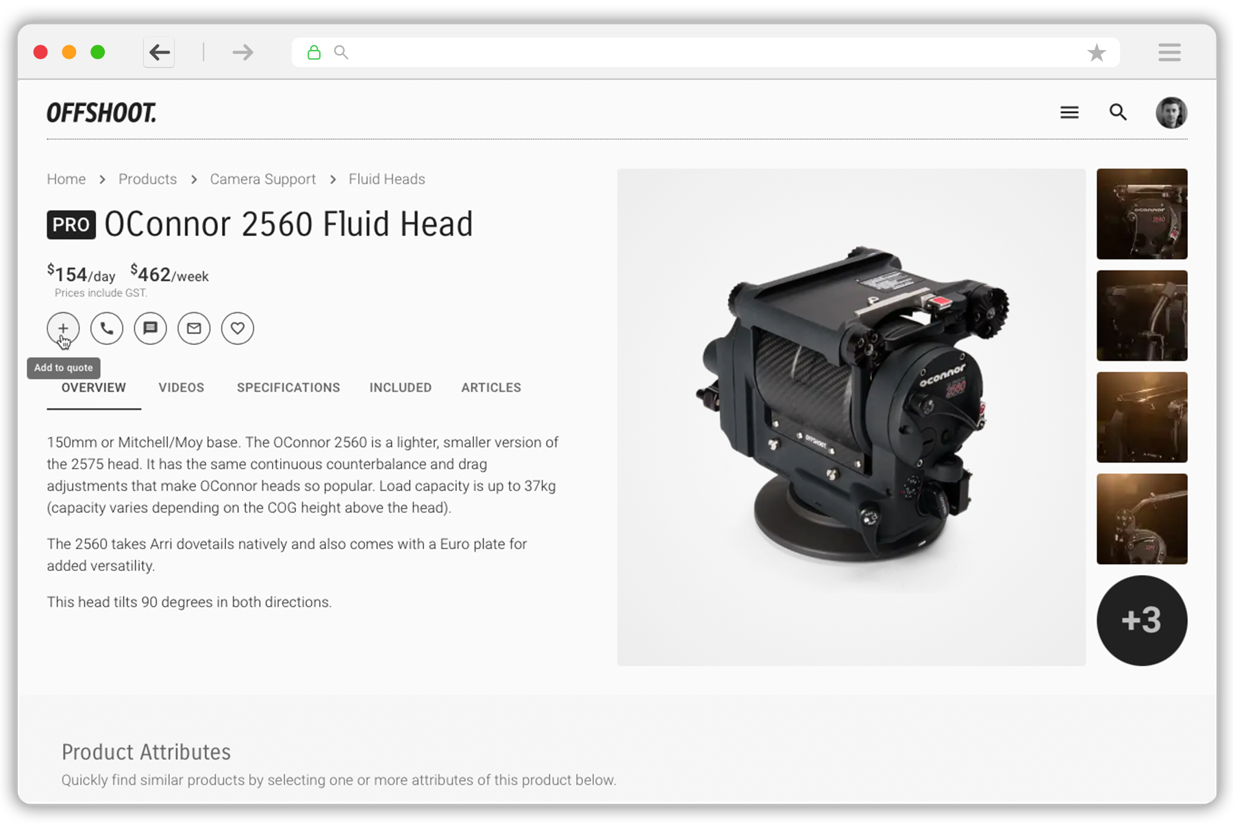Click the chevron after Camera Support breadcrumb
Image resolution: width=1233 pixels, height=827 pixels.
click(x=333, y=179)
